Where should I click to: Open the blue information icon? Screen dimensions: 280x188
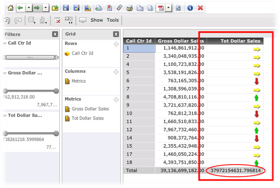(x=190, y=8)
